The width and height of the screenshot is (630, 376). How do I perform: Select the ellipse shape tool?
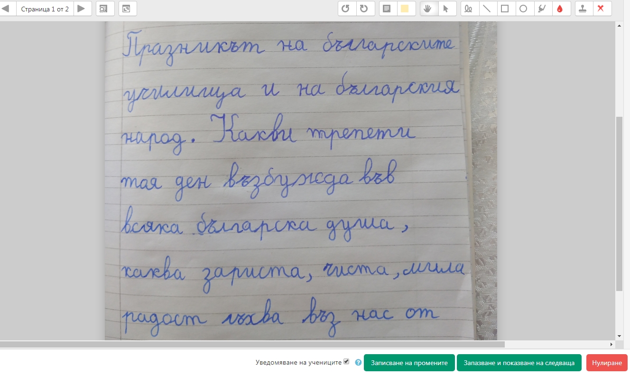[523, 9]
